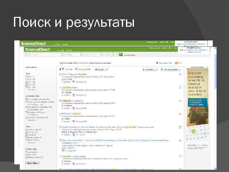Check the Journalism and Journalists result checkbox
This screenshot has width=229, height=172.
[60, 156]
